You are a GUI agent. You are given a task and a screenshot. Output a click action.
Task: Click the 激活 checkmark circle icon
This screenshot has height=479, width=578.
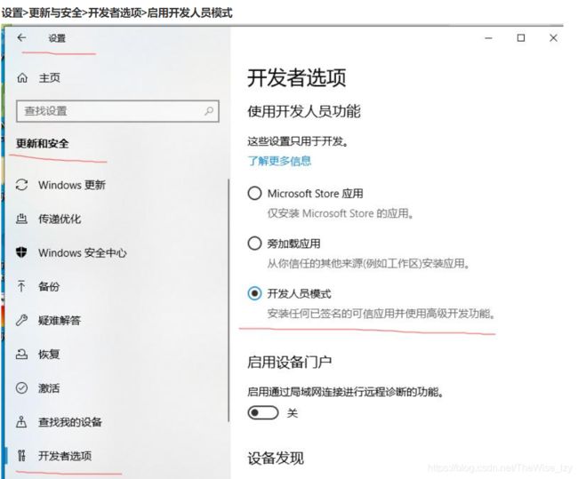[21, 388]
